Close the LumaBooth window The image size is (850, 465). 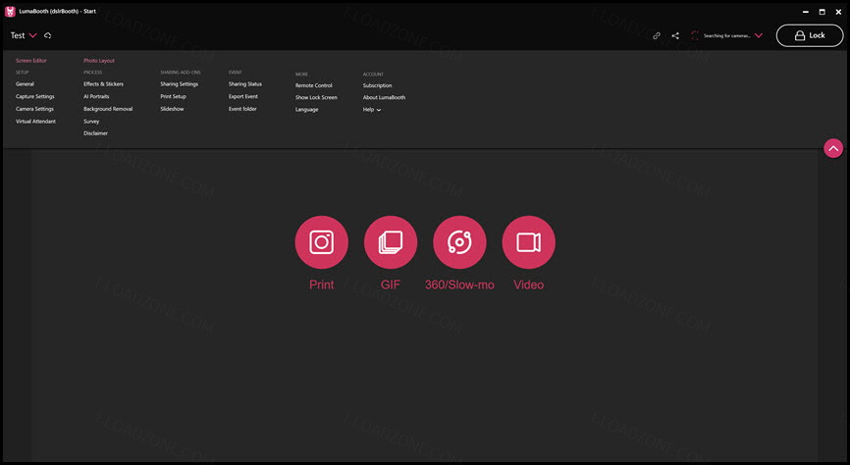click(838, 12)
